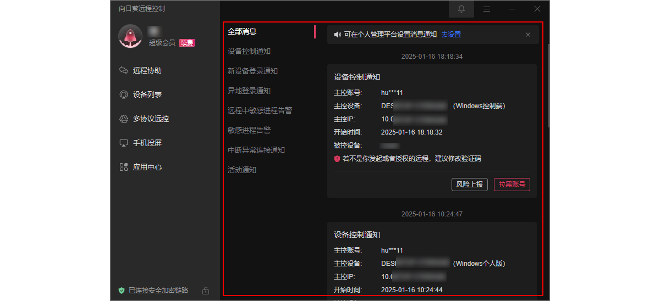
Task: Click the lock icon at bottom left
Action: pos(205,290)
